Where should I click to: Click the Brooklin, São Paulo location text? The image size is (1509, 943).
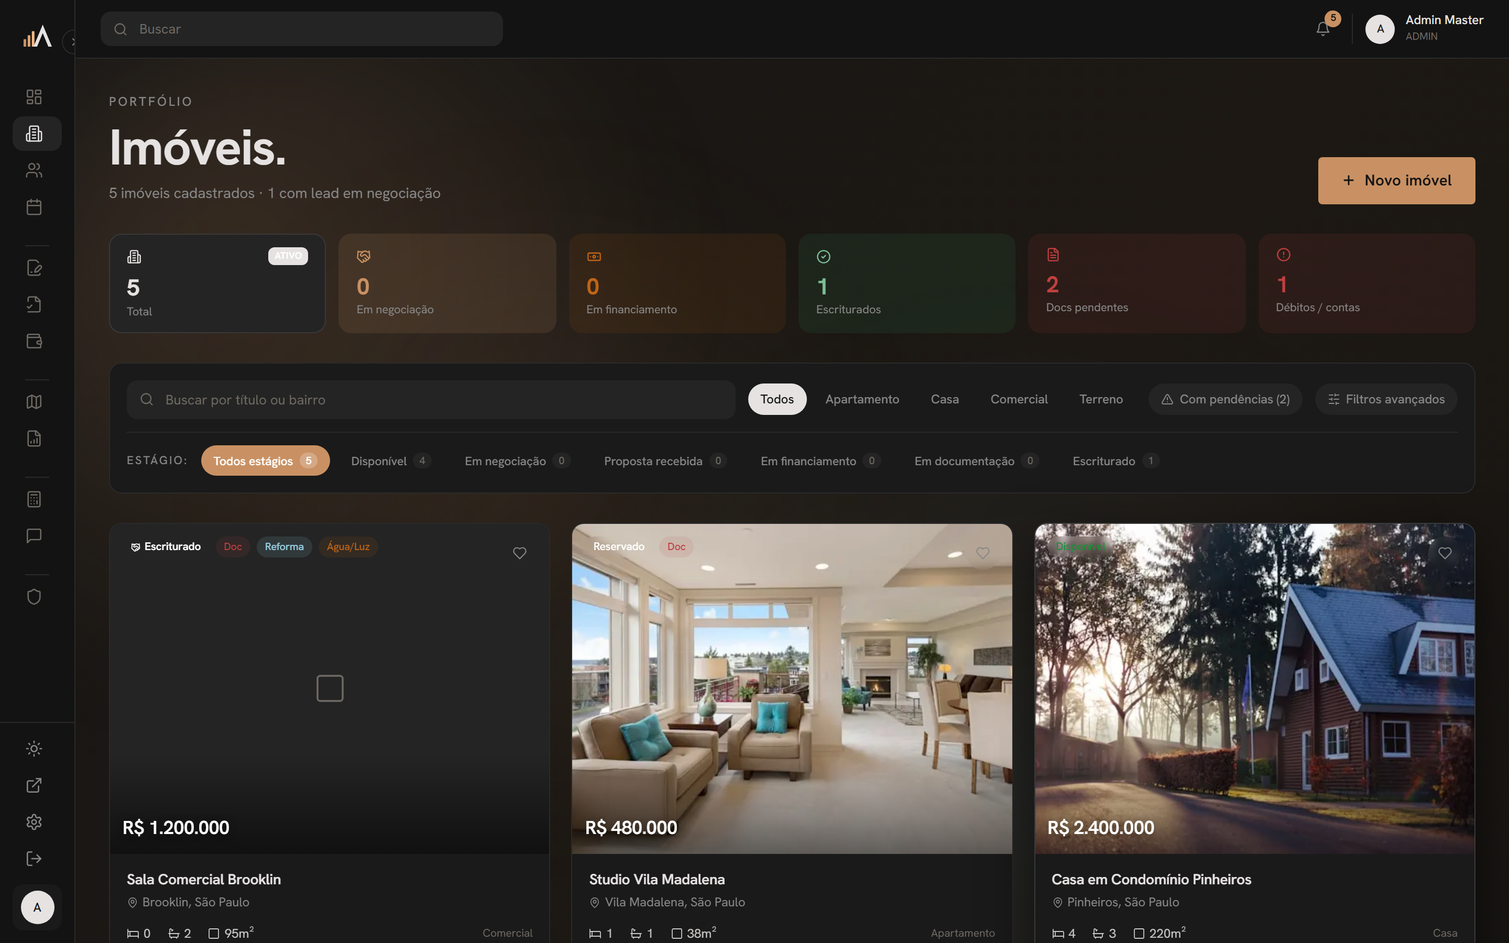coord(196,903)
